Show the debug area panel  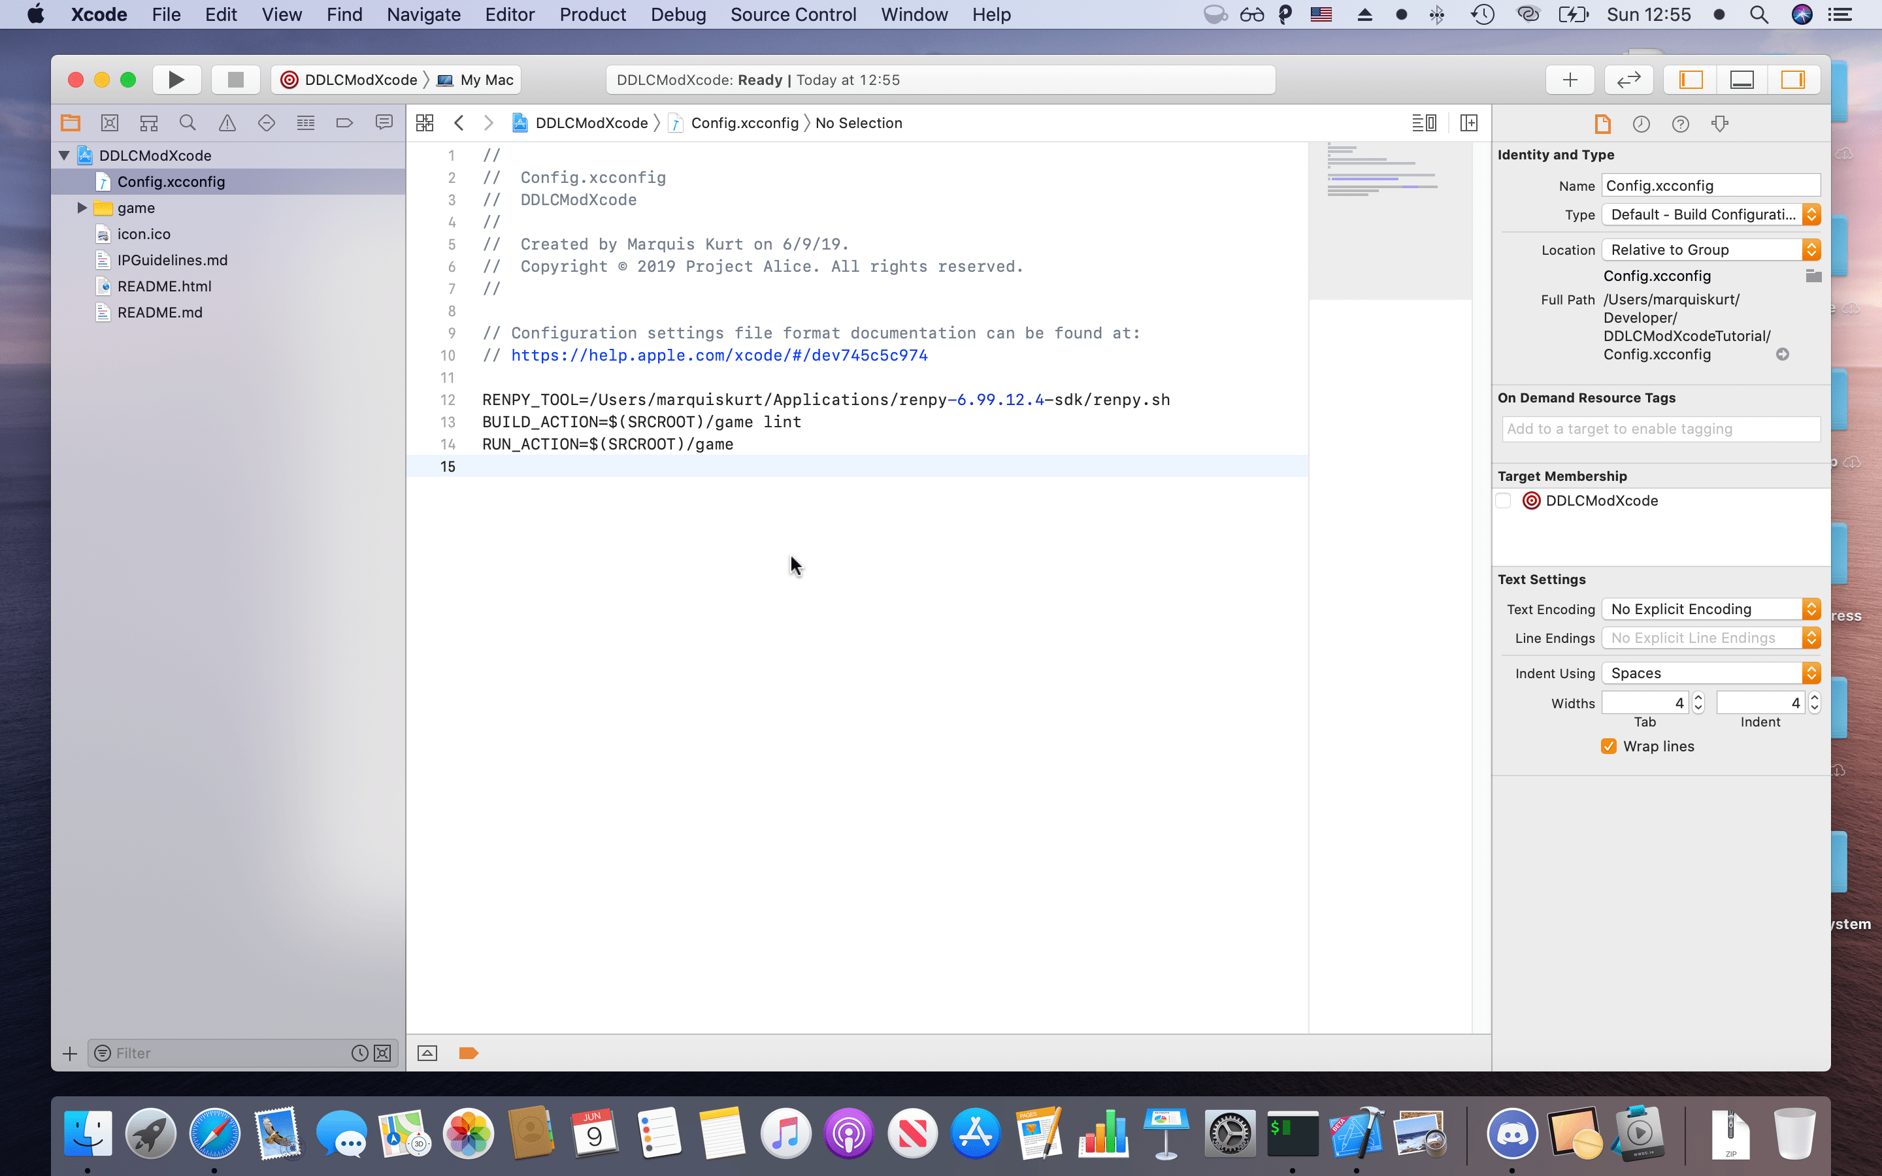(x=1742, y=79)
